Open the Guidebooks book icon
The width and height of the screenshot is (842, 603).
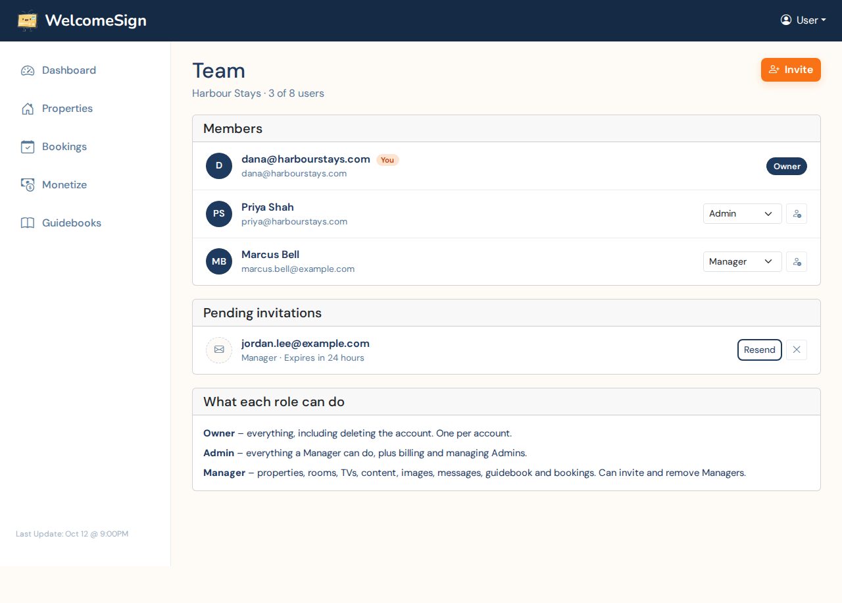click(x=28, y=223)
